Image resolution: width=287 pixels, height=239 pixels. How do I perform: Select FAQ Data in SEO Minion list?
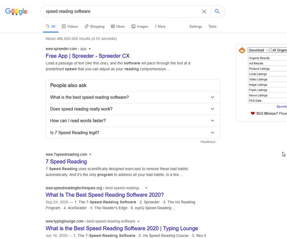tap(267, 101)
